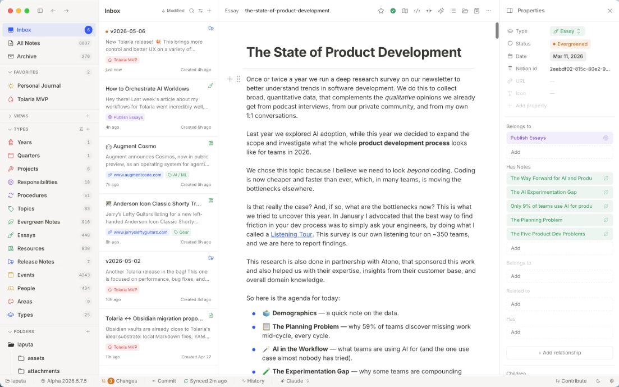Select Inbox in the sidebar
Image resolution: width=619 pixels, height=387 pixels.
pos(49,30)
